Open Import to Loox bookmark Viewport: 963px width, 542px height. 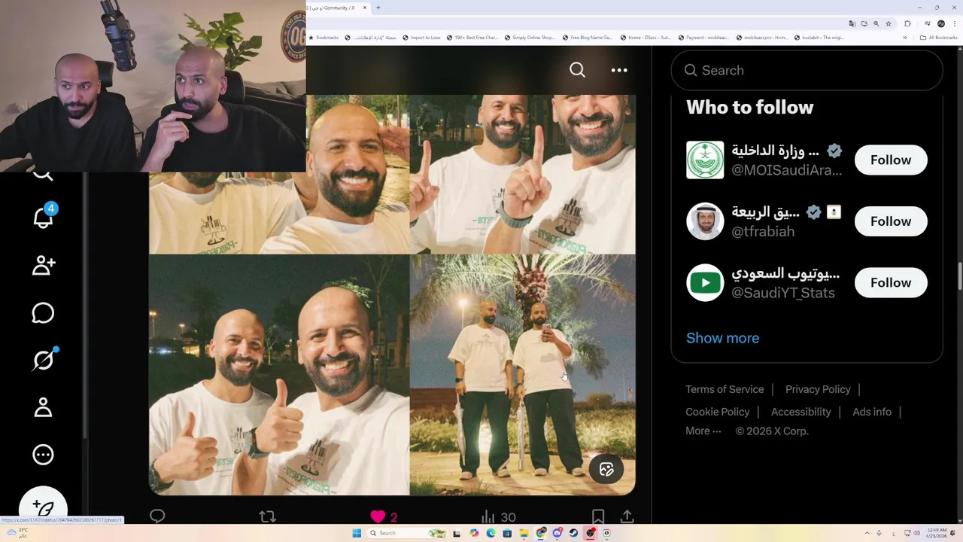(421, 38)
